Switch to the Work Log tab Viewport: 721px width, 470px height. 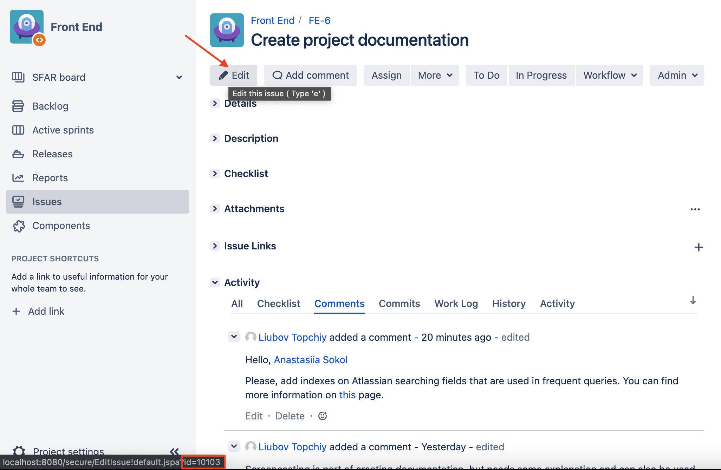click(456, 303)
